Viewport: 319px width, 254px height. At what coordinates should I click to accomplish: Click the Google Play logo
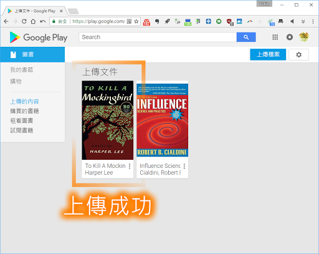tap(39, 37)
